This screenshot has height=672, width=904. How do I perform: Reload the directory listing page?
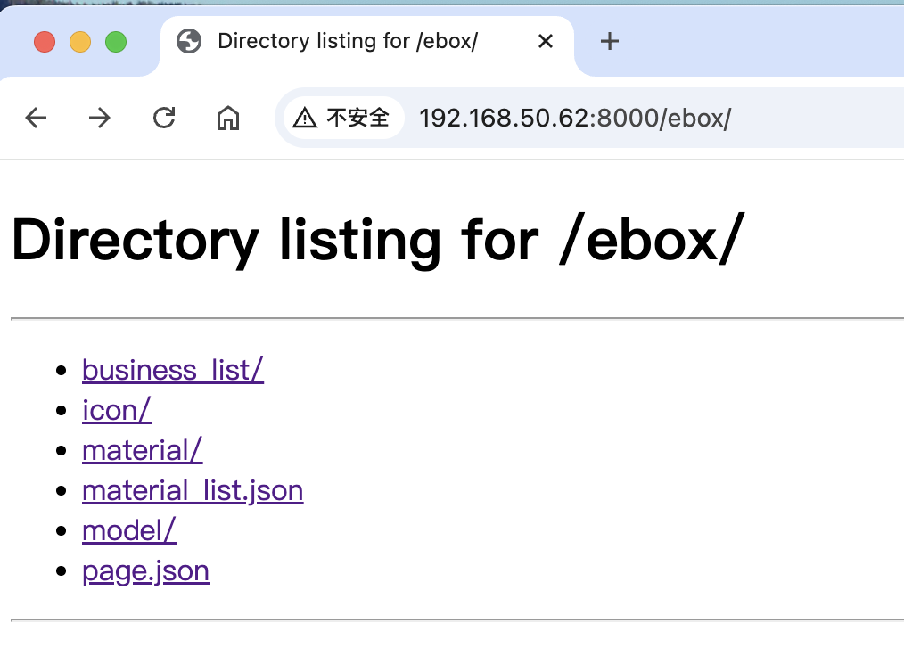tap(164, 118)
